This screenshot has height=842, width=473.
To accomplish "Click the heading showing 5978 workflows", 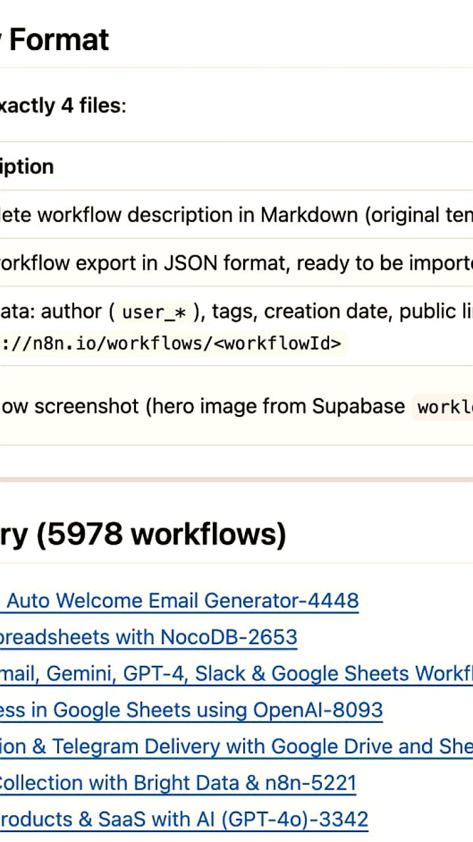I will [143, 534].
